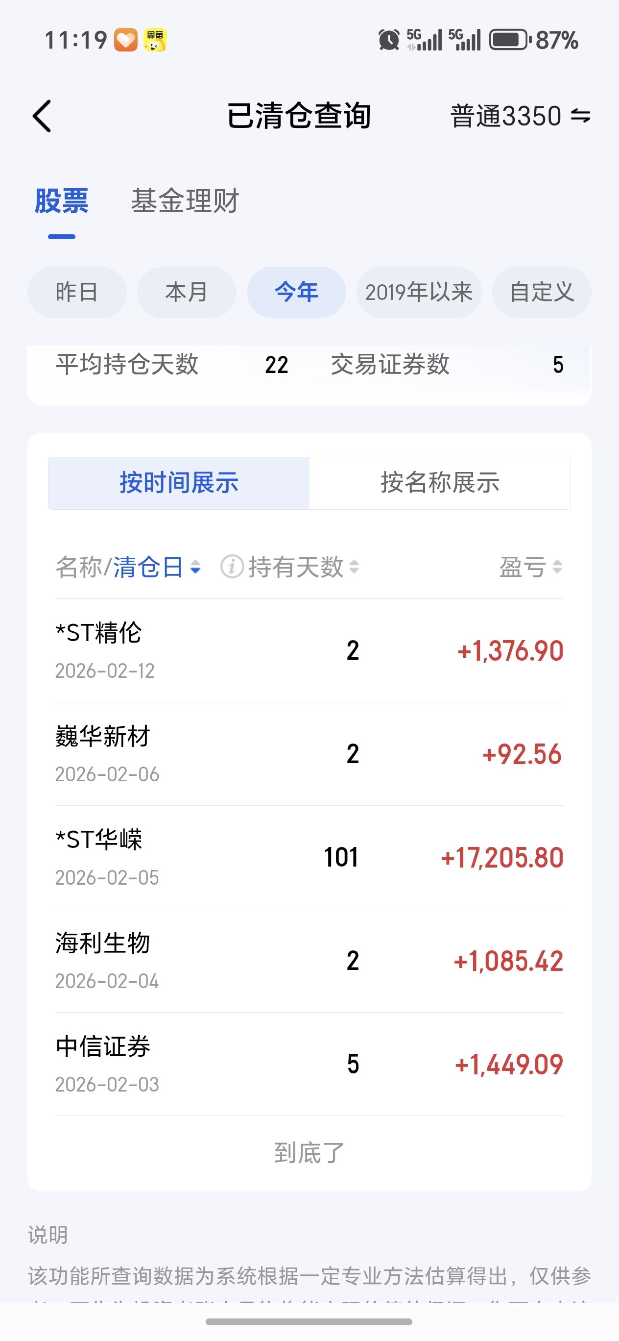Tap the alarm clock status icon

[x=388, y=40]
